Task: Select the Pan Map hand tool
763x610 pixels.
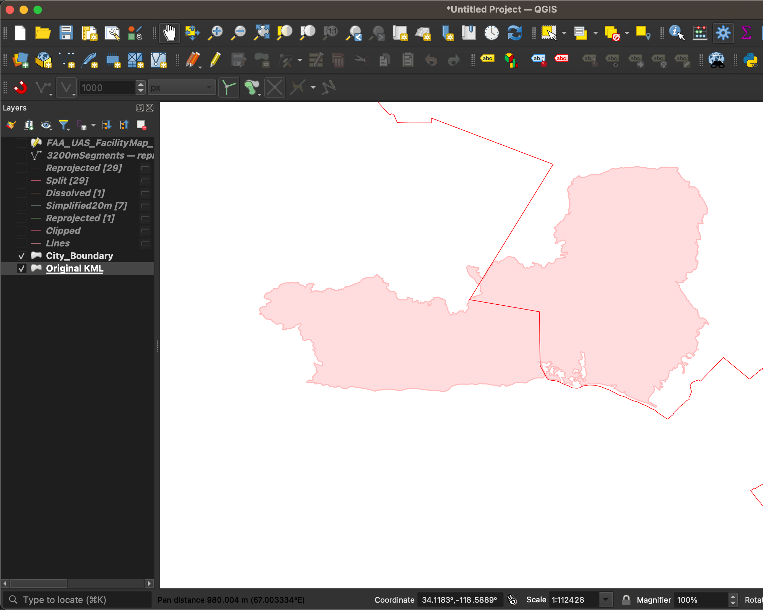Action: (x=169, y=33)
